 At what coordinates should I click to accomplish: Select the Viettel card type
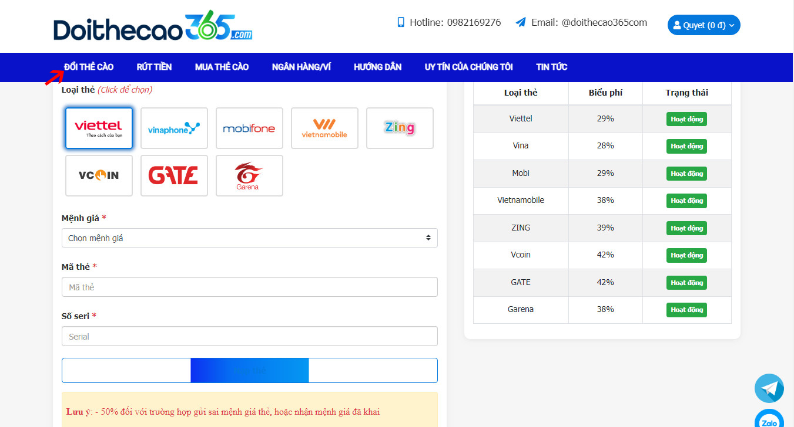pyautogui.click(x=99, y=128)
